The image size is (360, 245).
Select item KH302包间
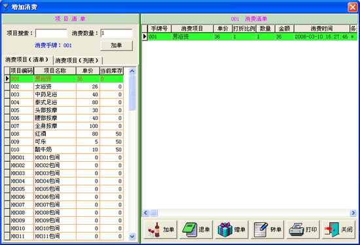[64, 165]
